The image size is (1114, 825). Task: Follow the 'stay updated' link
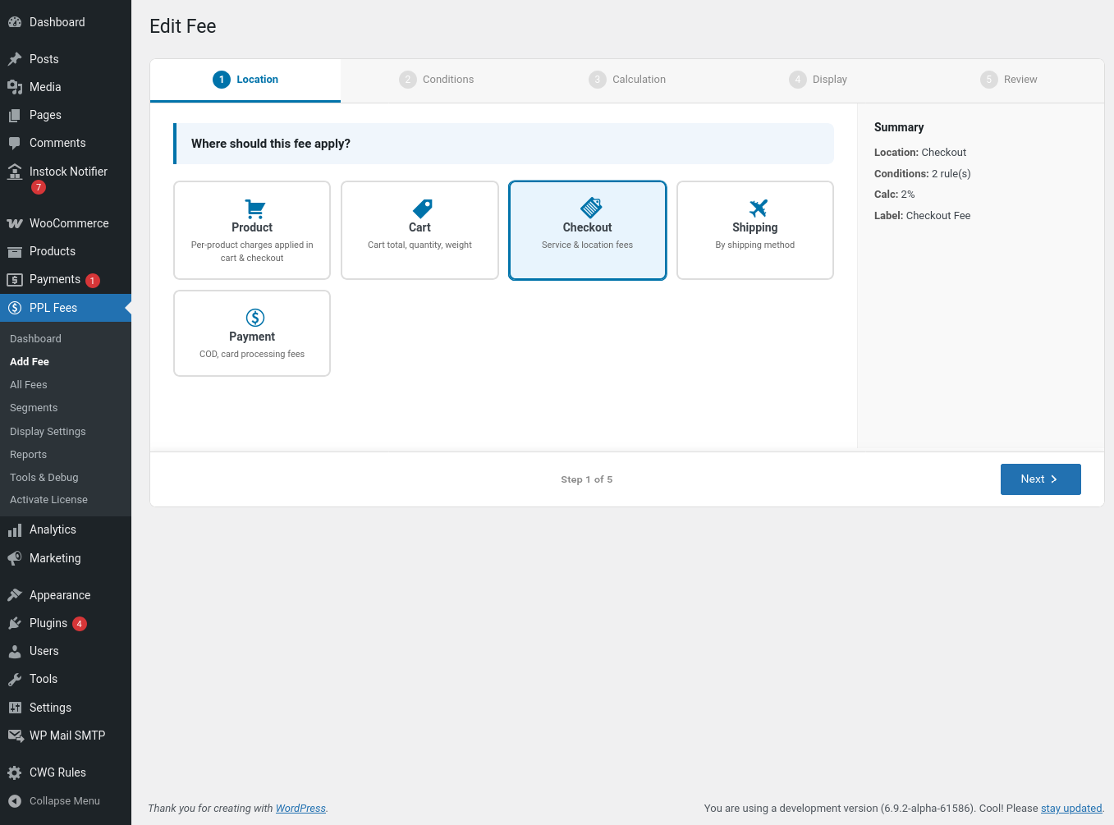(x=1070, y=809)
